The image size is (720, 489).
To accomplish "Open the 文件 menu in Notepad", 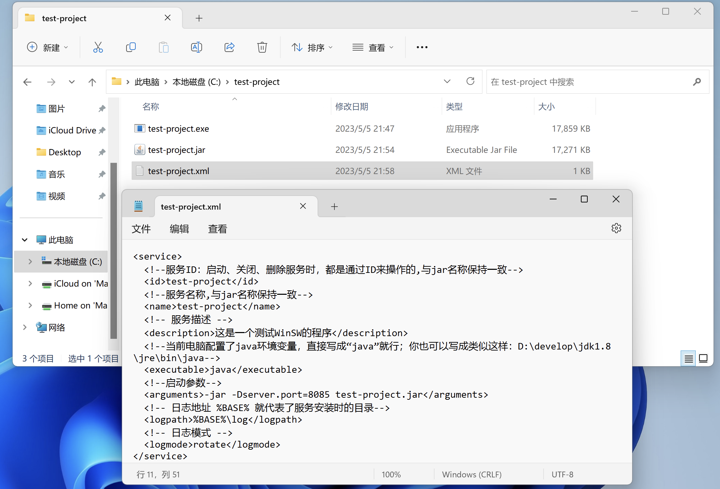I will (x=141, y=229).
